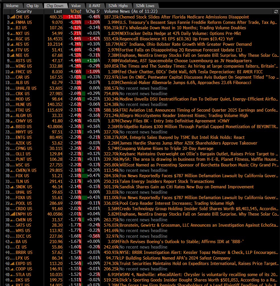The image size is (280, 286).
Task: Open ENPH US volume bars icon
Action: pos(13,214)
